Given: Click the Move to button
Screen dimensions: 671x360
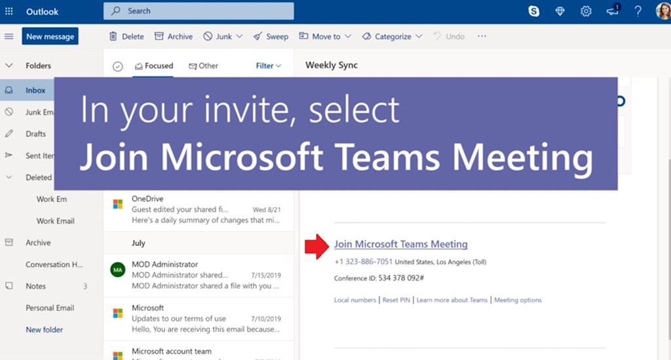Looking at the screenshot, I should (x=320, y=37).
